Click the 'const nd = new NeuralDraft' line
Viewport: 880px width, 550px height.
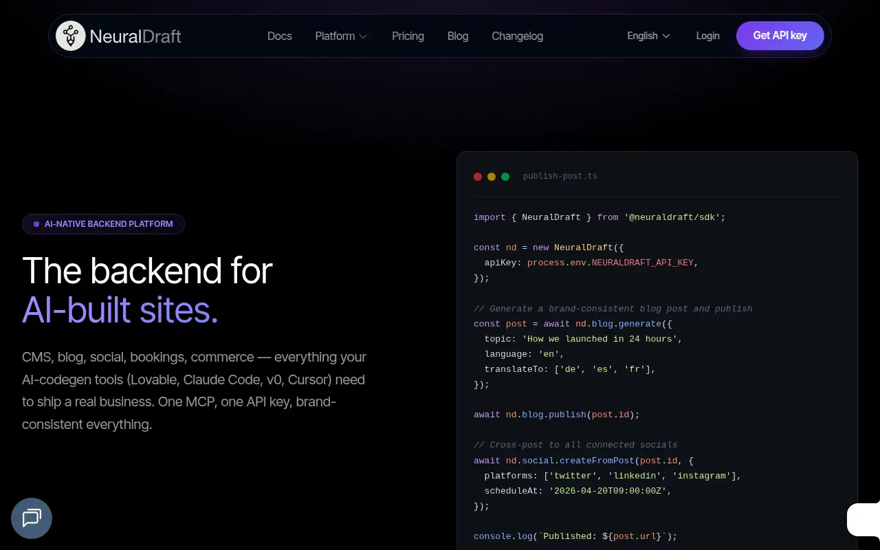click(x=549, y=247)
